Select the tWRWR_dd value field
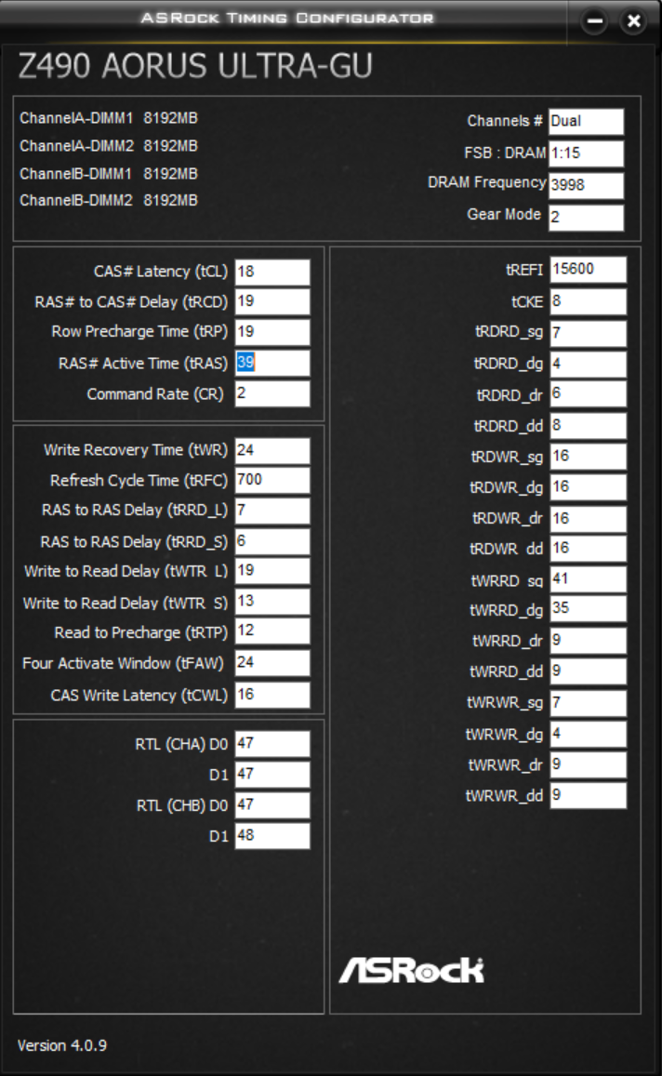The height and width of the screenshot is (1076, 662). 588,795
